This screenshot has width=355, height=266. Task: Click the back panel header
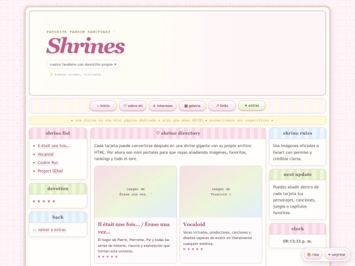click(x=58, y=217)
